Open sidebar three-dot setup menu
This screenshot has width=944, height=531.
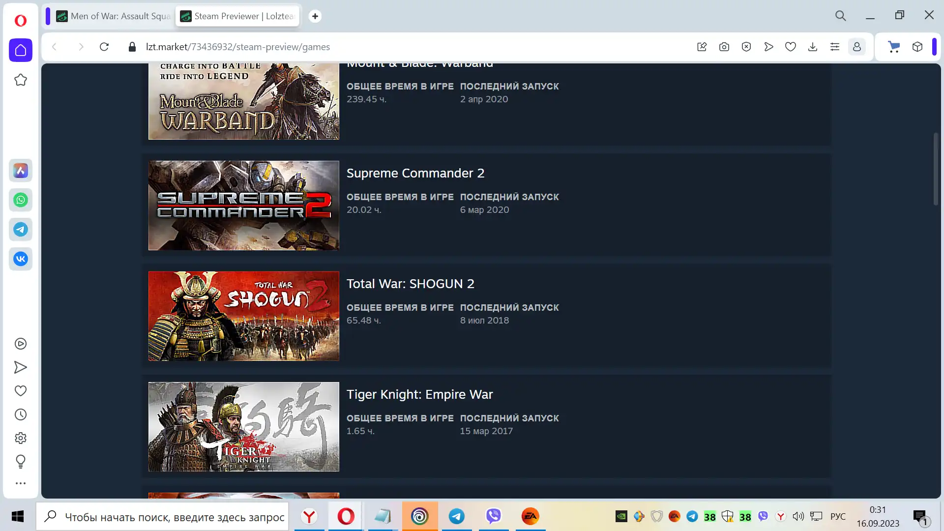(x=21, y=483)
